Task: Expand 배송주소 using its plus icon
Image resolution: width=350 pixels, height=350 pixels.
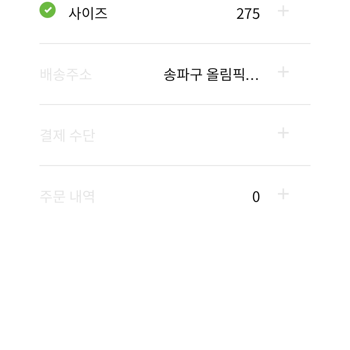Action: pos(283,72)
